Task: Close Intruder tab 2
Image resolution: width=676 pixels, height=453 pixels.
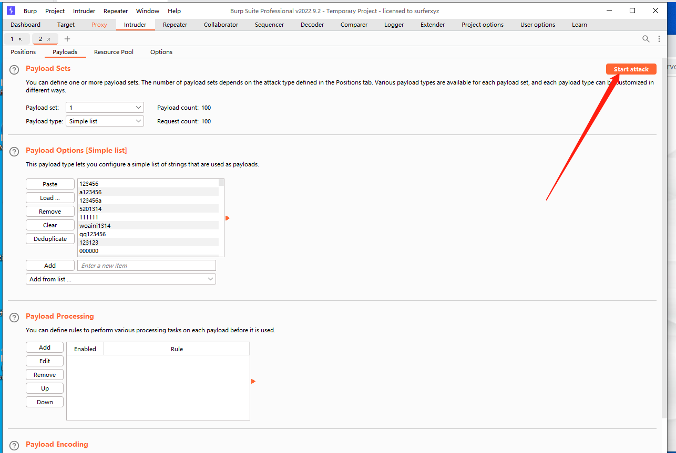Action: [49, 39]
